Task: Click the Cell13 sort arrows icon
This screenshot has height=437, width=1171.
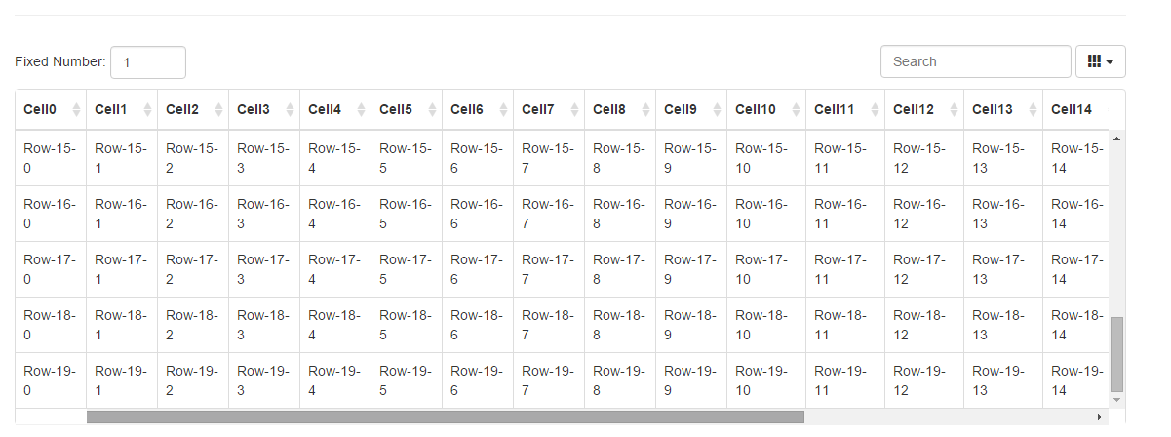Action: (1034, 110)
